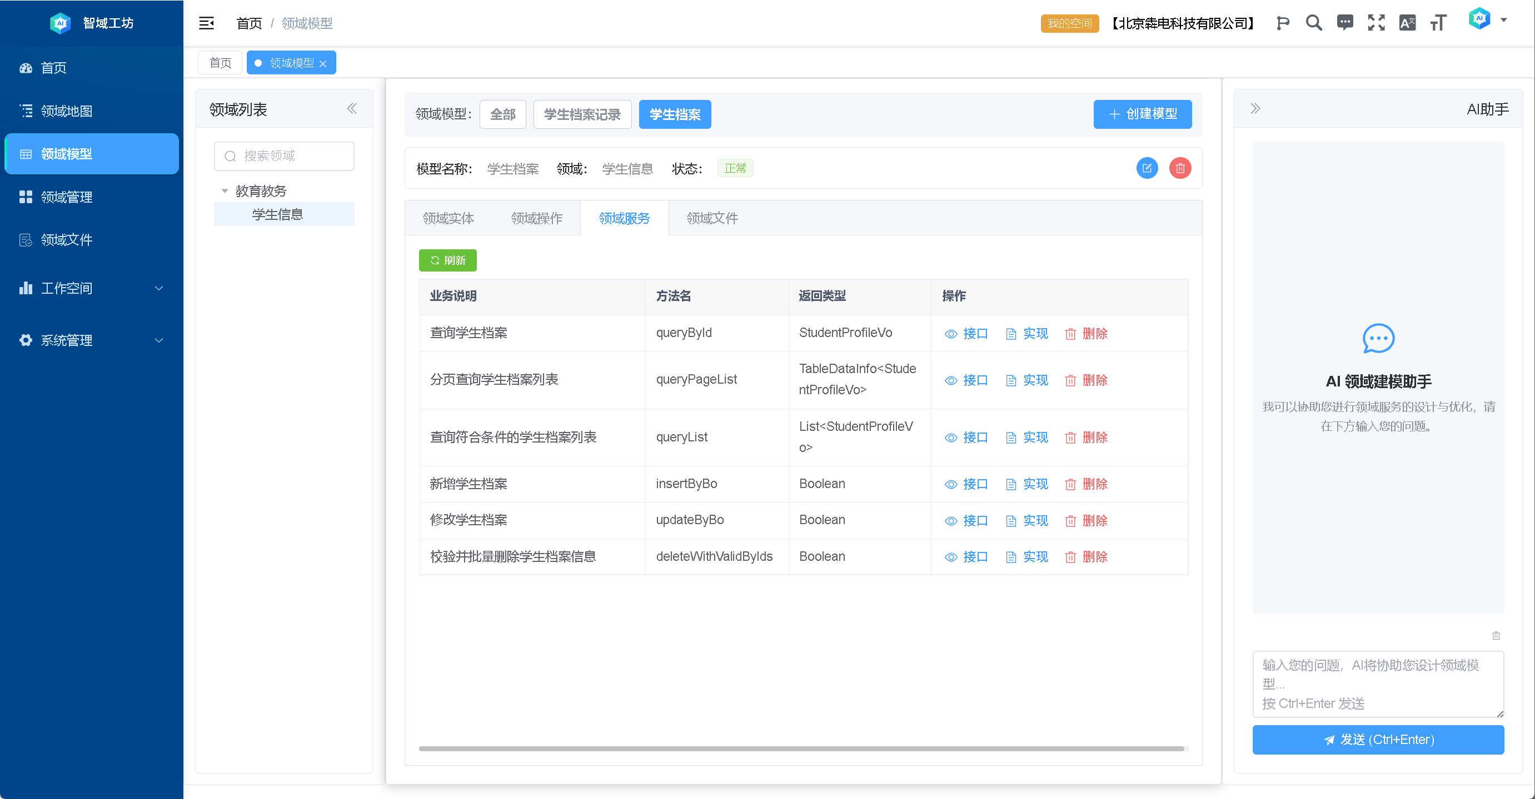Click the green 刷新 button
This screenshot has height=799, width=1535.
click(x=447, y=261)
